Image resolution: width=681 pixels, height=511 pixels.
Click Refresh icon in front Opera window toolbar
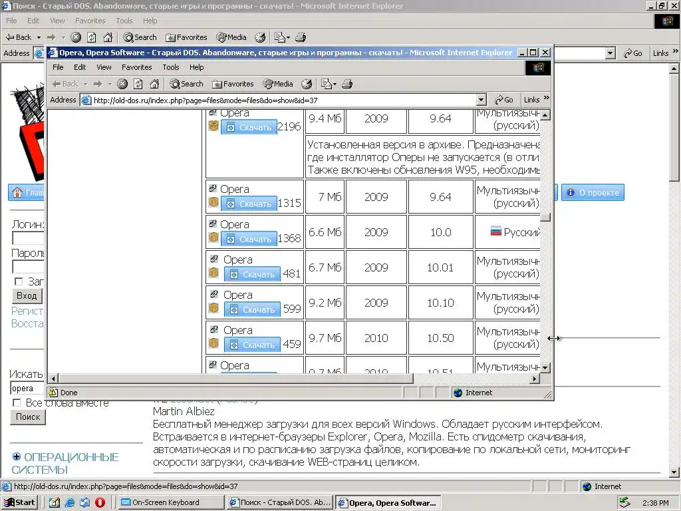coord(138,84)
